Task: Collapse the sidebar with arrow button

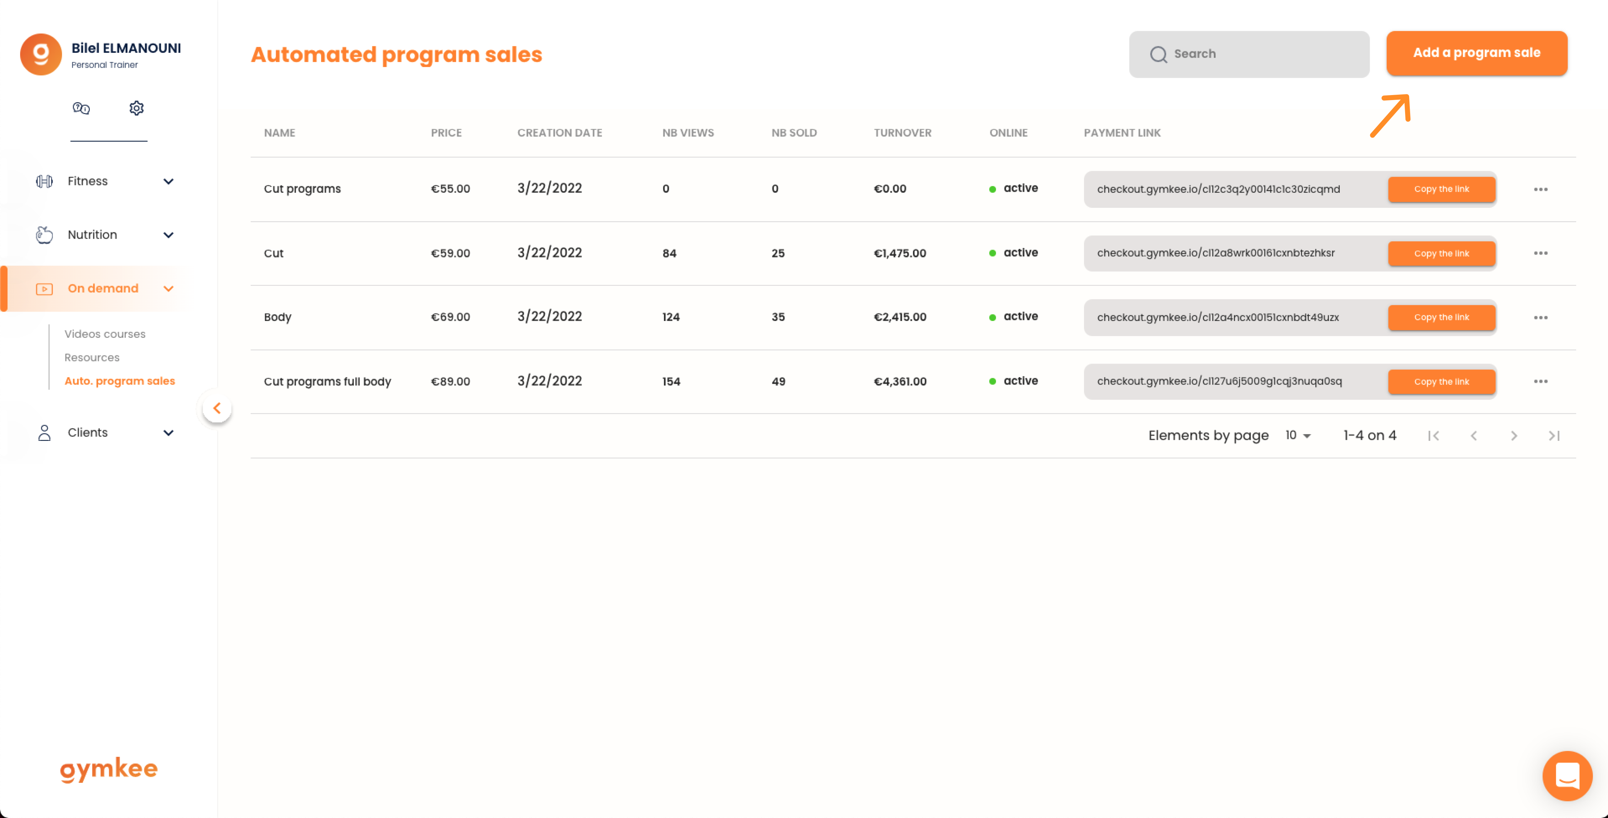Action: pos(217,408)
